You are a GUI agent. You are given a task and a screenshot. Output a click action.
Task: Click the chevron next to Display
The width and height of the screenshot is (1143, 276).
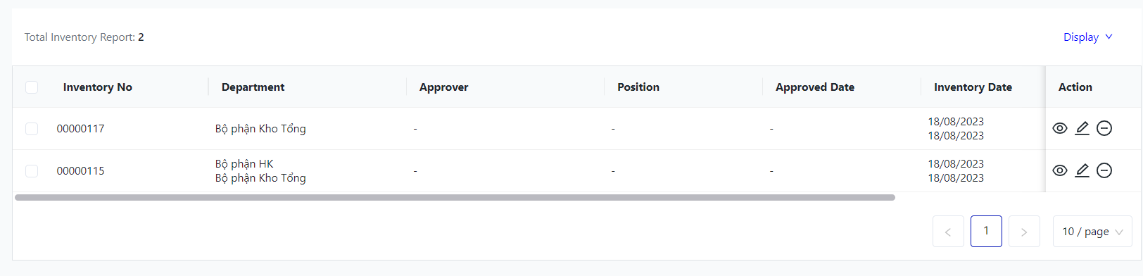(x=1109, y=37)
